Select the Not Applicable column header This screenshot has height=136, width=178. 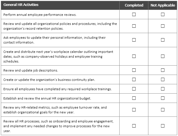pyautogui.click(x=163, y=5)
